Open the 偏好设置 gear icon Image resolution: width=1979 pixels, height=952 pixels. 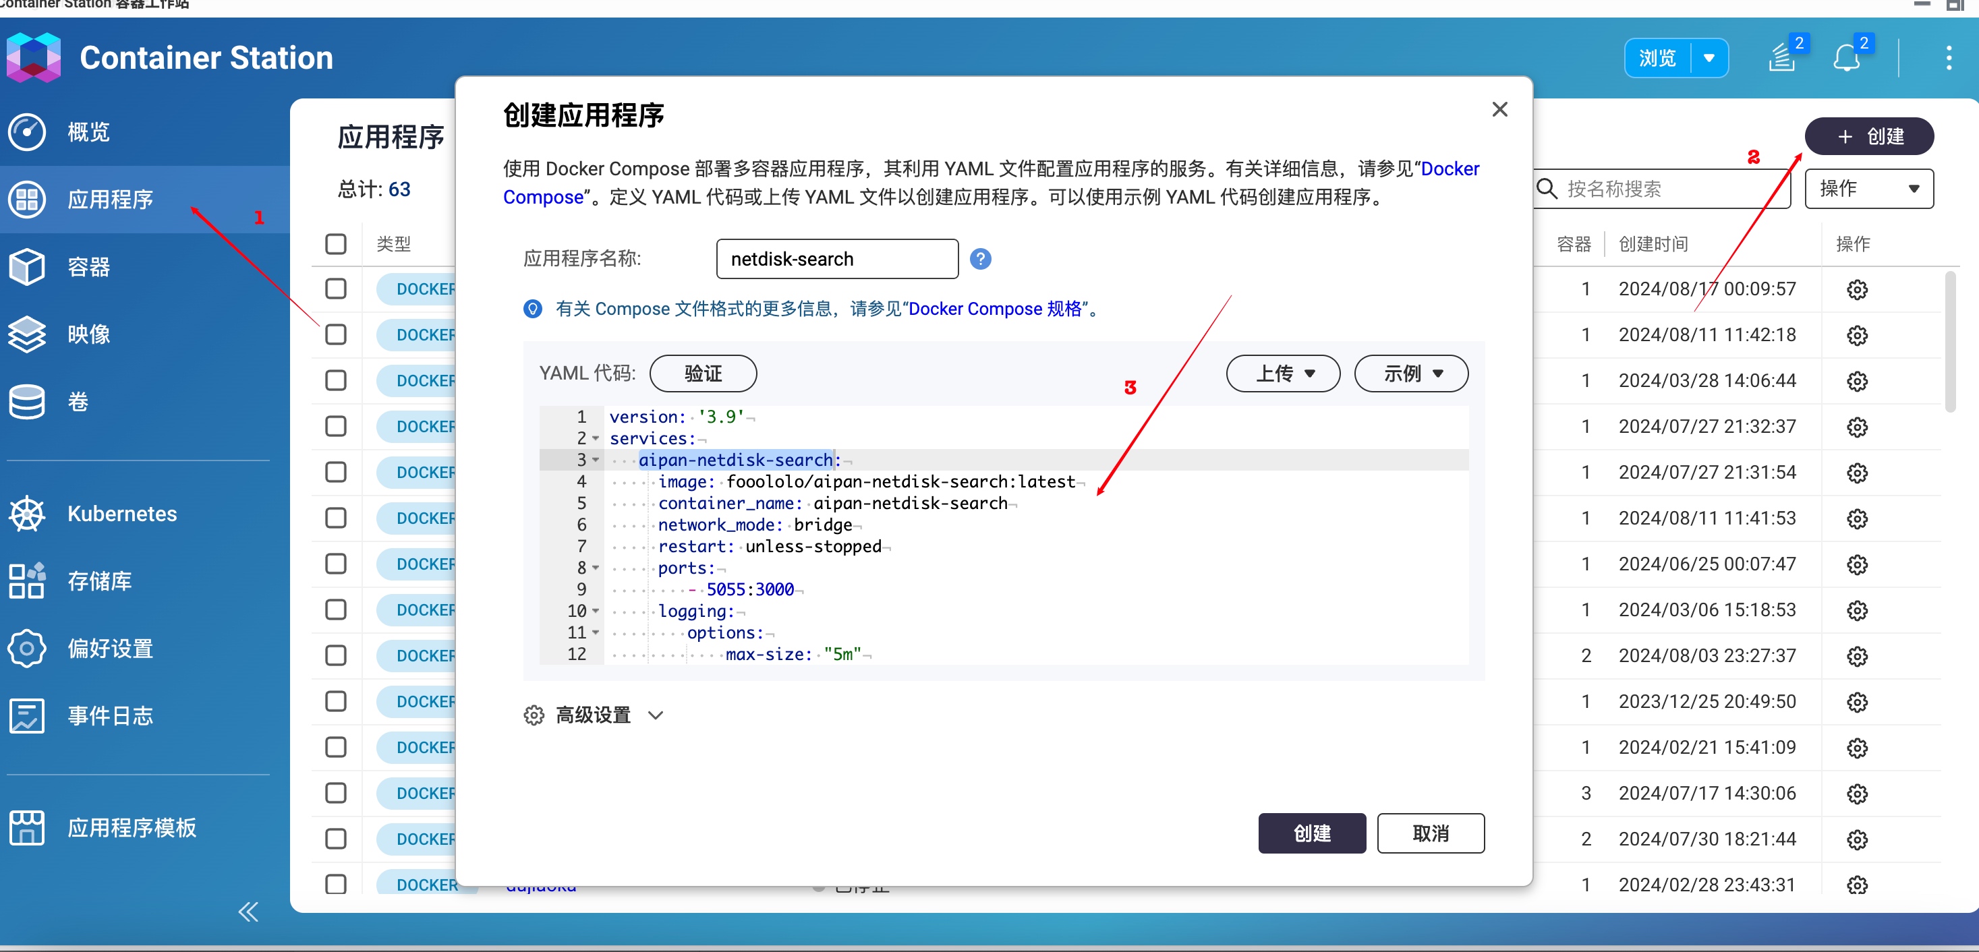[27, 649]
